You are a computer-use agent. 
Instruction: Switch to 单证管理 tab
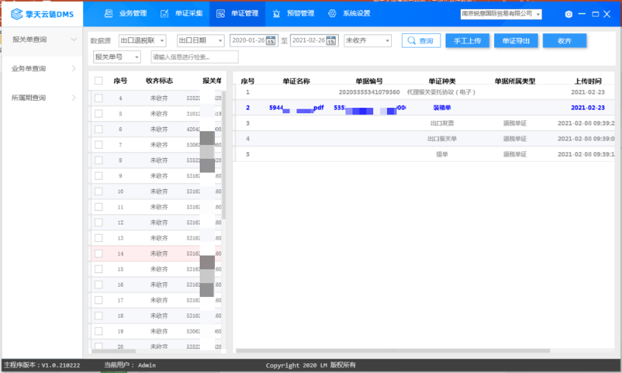pos(237,14)
